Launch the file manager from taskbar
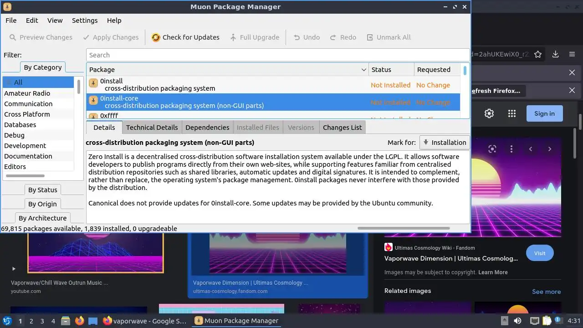 65,321
